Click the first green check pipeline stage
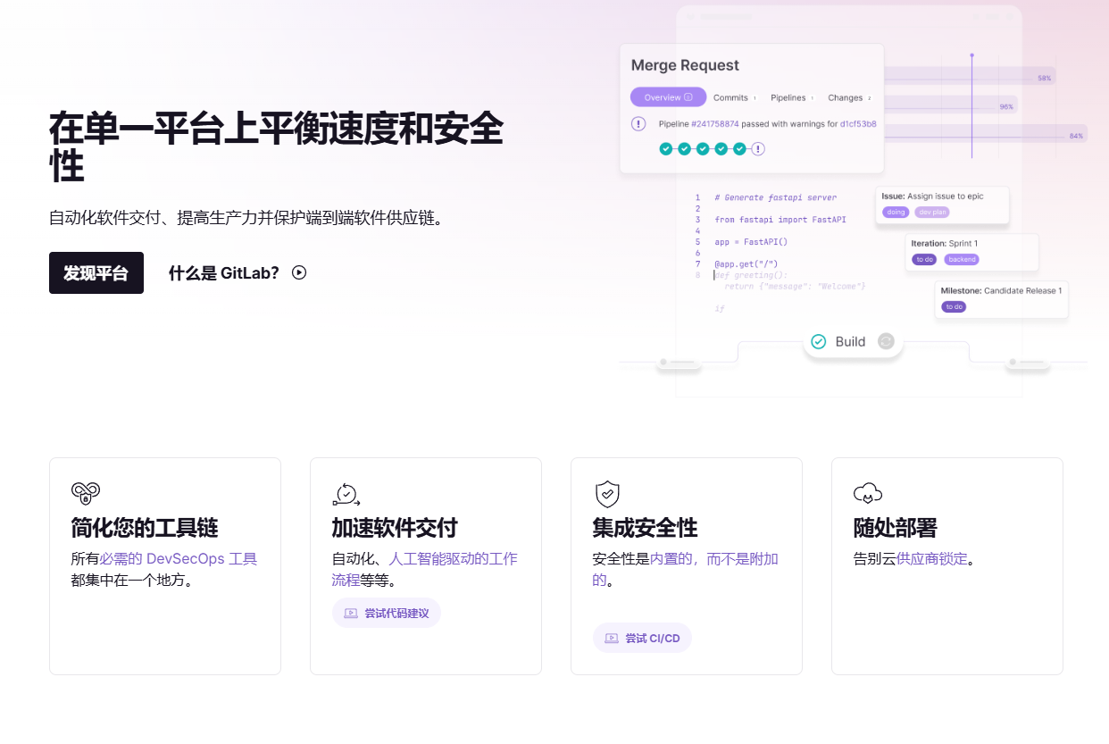The width and height of the screenshot is (1109, 744). pos(666,149)
